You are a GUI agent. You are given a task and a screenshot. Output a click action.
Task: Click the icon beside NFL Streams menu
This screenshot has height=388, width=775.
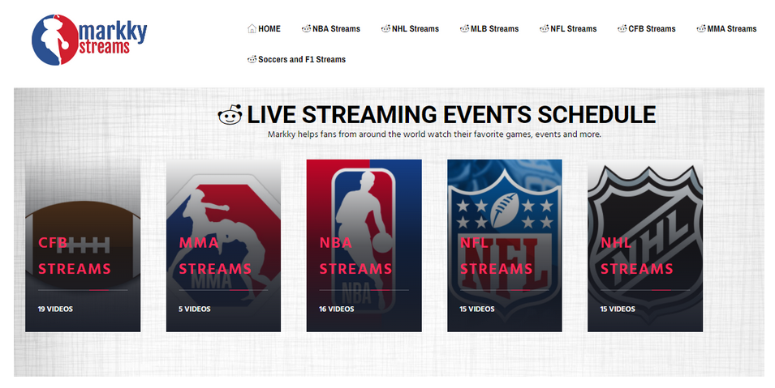[x=544, y=29]
